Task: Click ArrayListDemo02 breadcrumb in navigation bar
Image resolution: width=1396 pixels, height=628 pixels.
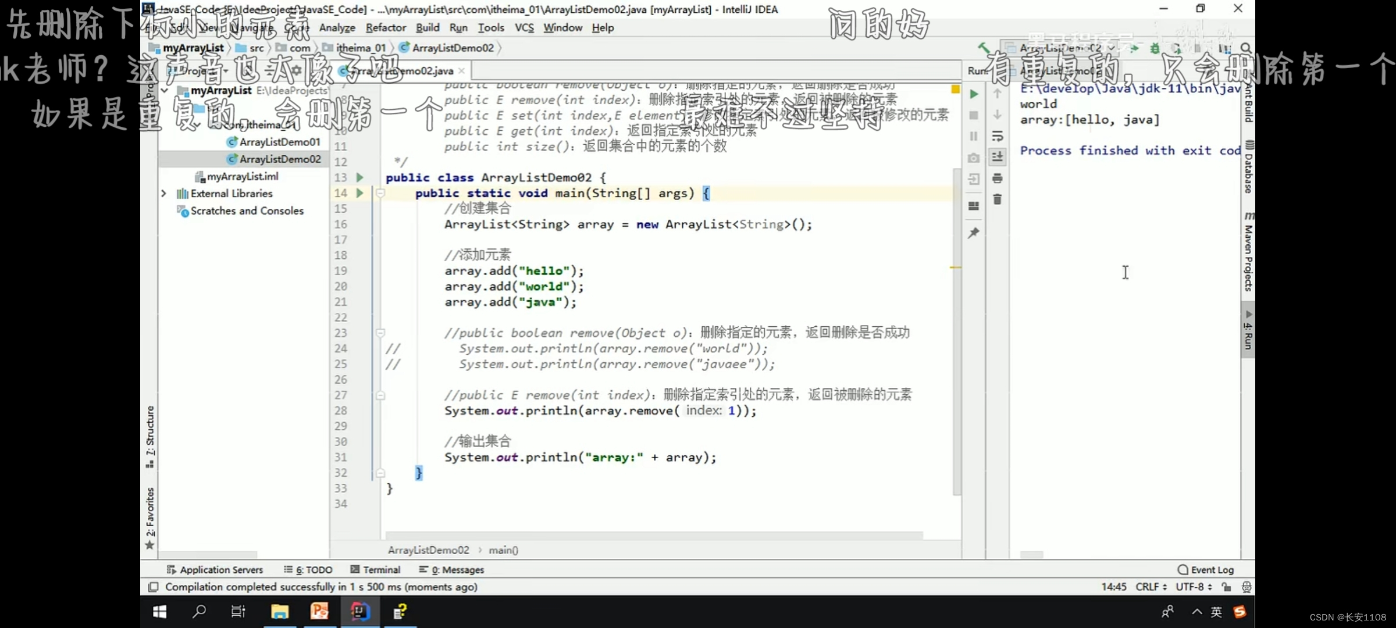Action: pyautogui.click(x=447, y=48)
